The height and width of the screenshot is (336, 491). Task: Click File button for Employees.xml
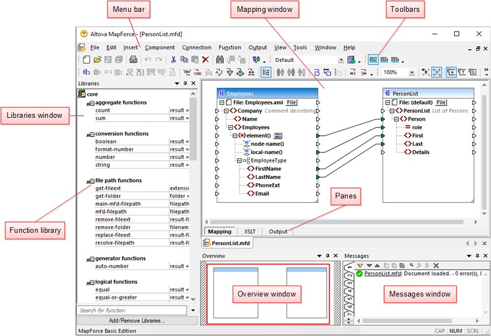pyautogui.click(x=291, y=102)
